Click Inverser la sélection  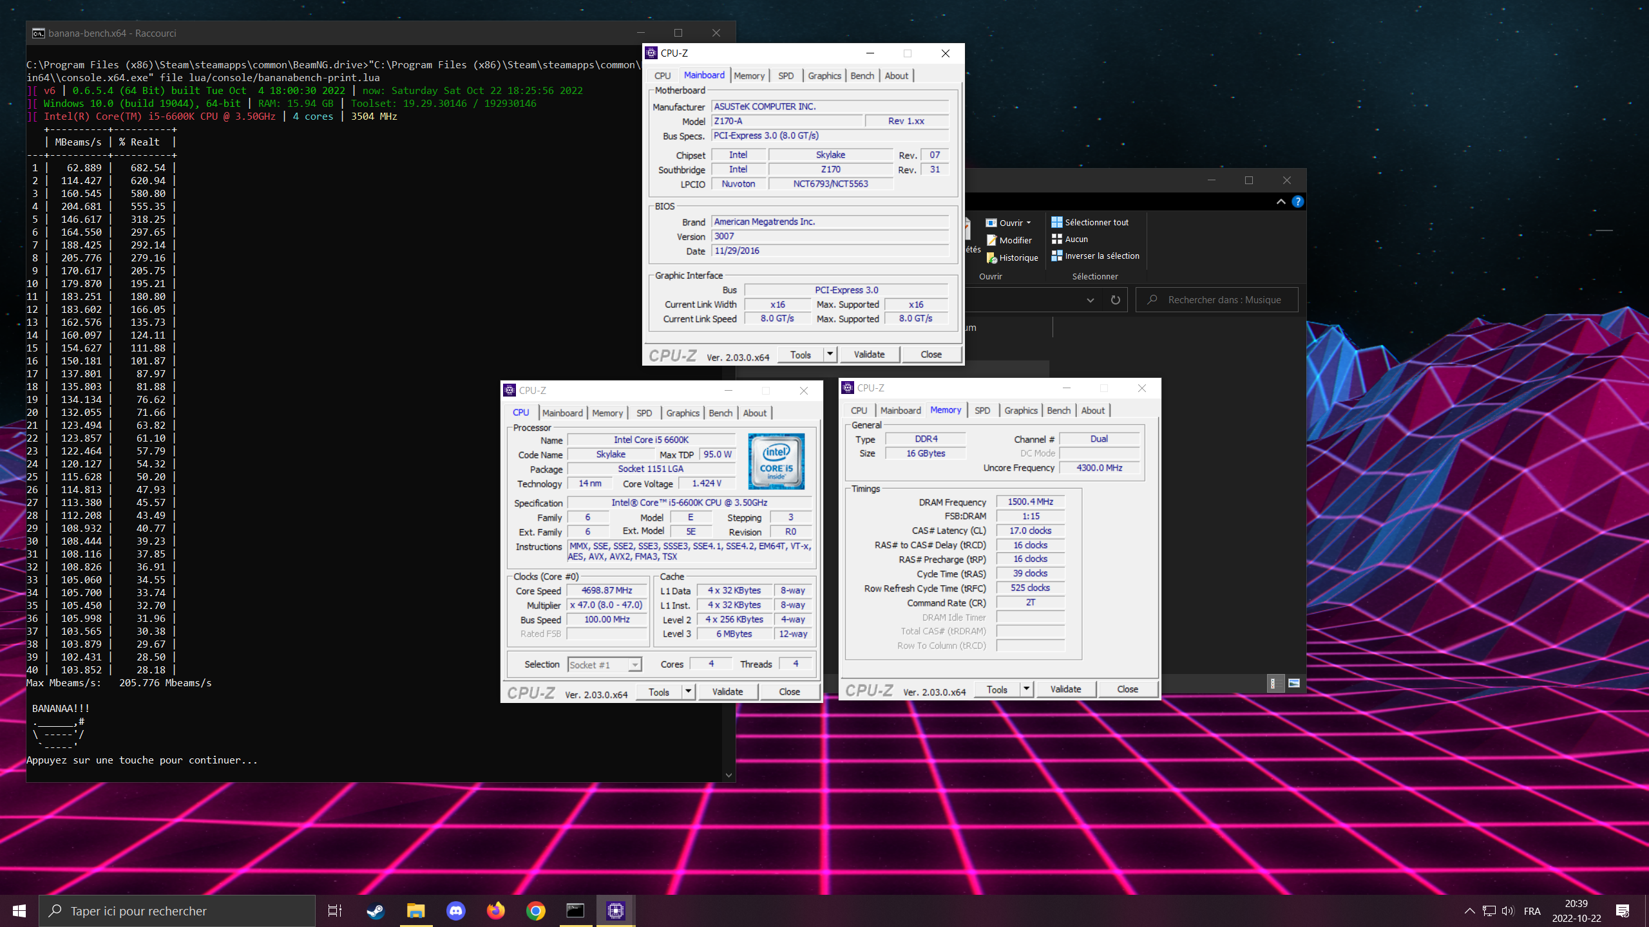pyautogui.click(x=1095, y=256)
